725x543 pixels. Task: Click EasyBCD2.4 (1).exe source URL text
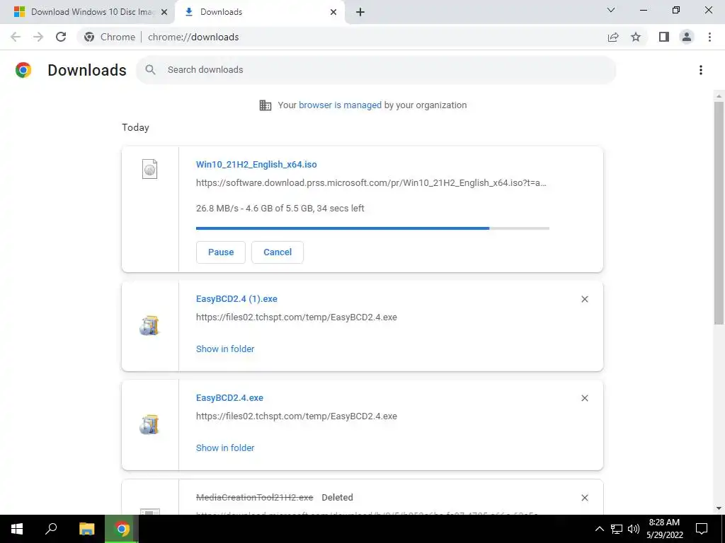tap(297, 317)
